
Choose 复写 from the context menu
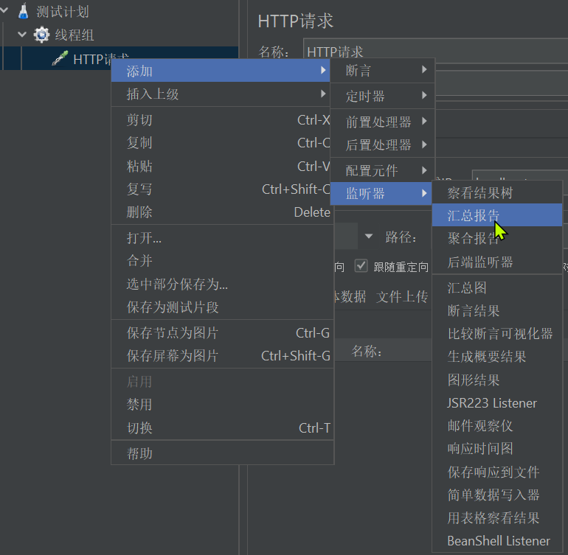223,189
